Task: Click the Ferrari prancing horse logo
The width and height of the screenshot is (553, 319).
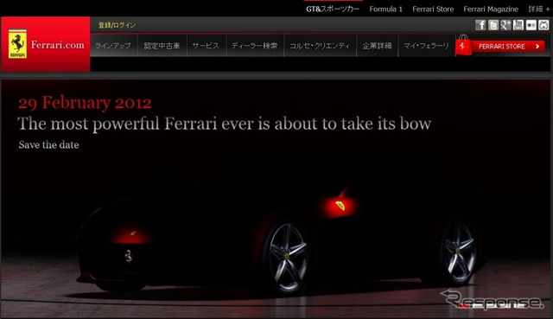Action: [17, 44]
